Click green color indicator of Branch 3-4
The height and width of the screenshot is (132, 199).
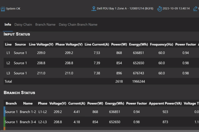4,122
